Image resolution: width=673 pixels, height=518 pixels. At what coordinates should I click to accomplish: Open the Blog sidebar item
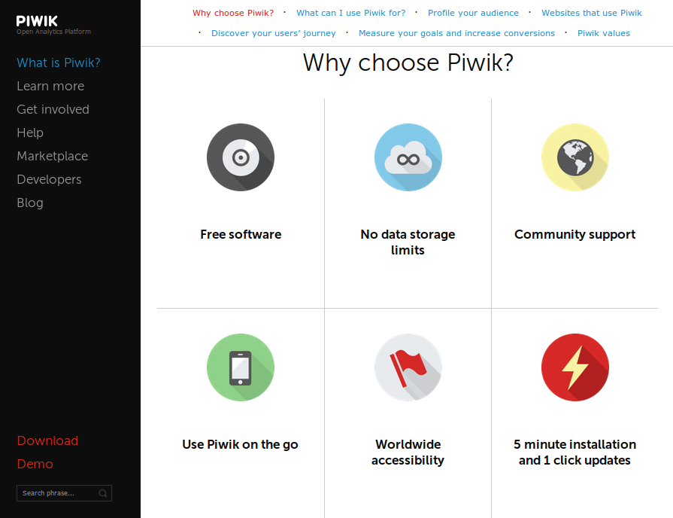30,203
